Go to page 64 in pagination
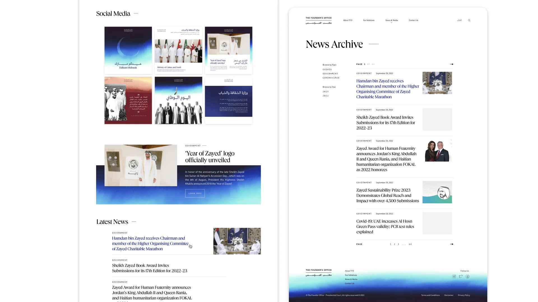This screenshot has width=538, height=302. 410,244
